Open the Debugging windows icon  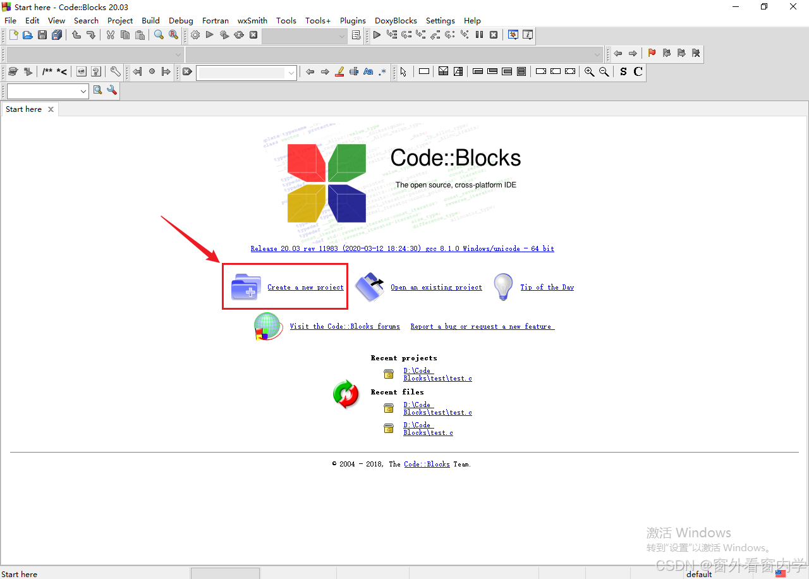pos(513,35)
